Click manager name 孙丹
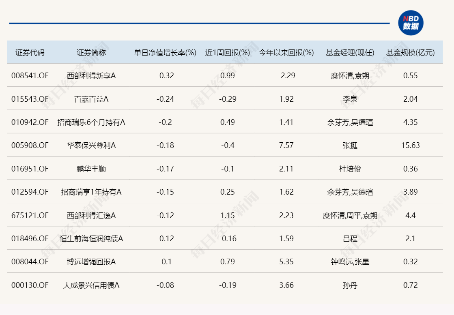 coord(350,285)
